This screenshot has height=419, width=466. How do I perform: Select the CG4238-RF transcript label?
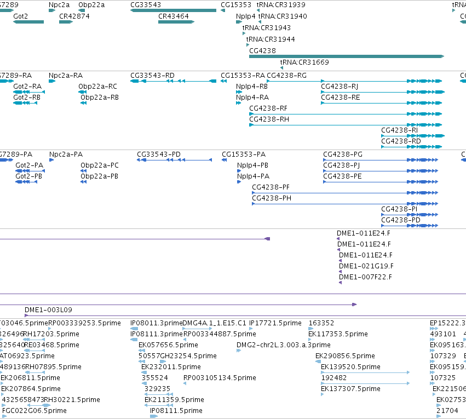click(x=268, y=108)
